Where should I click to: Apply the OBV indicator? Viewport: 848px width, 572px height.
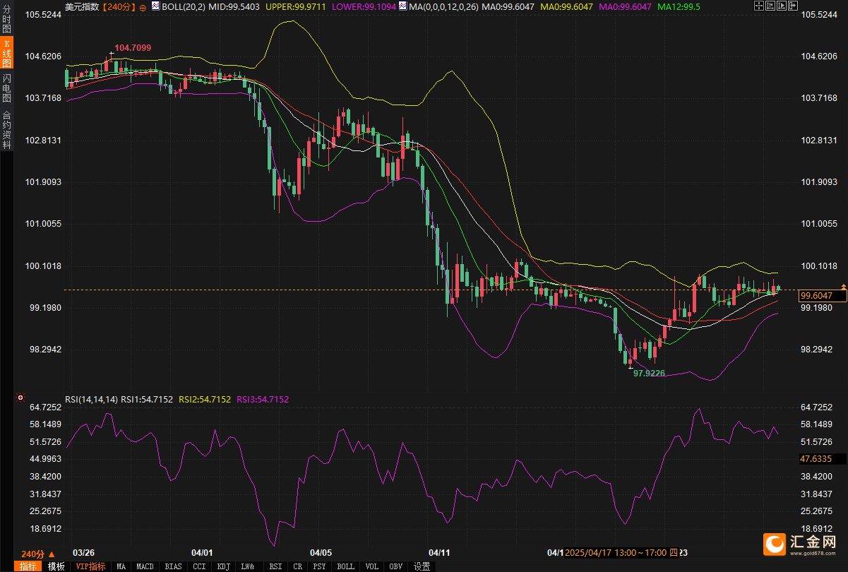click(x=396, y=566)
